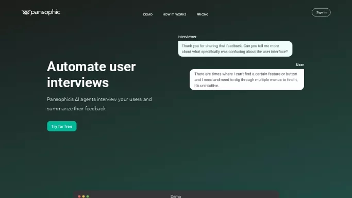Click the User chat reply bubble

tap(247, 79)
